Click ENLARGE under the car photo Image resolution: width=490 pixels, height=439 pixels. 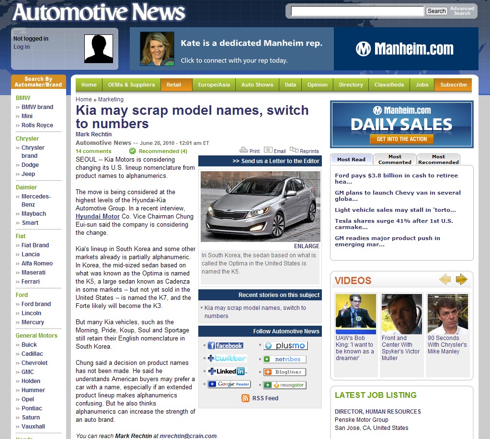point(307,246)
